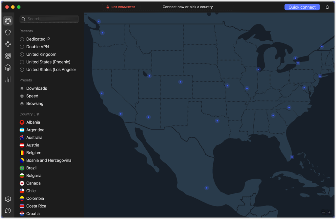Open the shield Threat Protection icon
This screenshot has width=336, height=219.
click(x=8, y=33)
